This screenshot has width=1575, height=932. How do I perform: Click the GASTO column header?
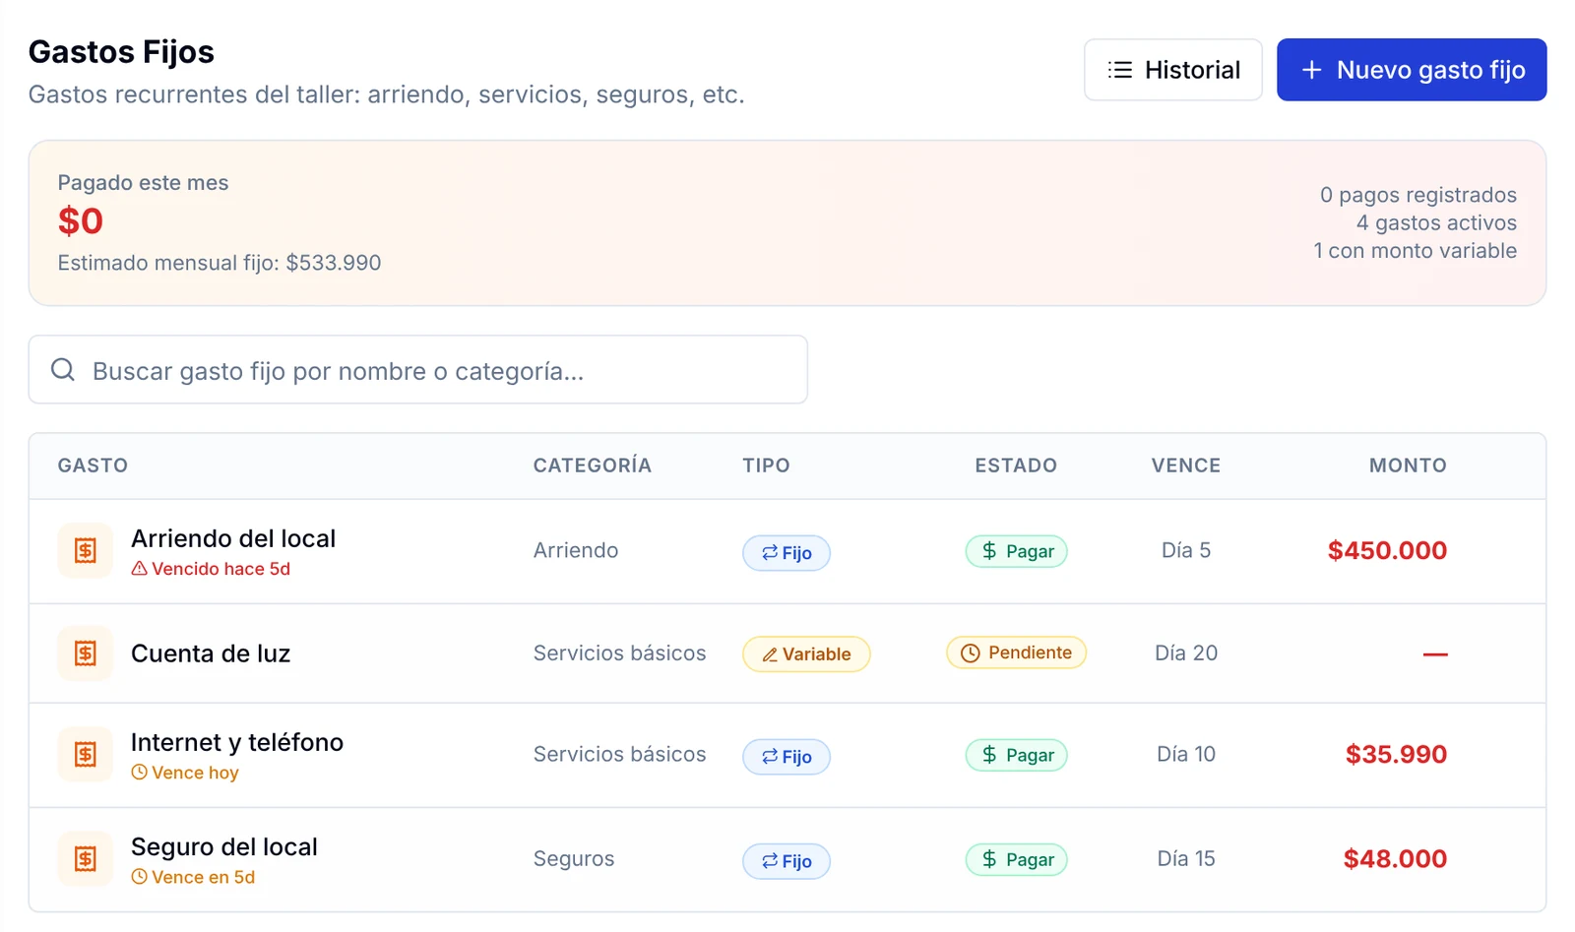[93, 466]
